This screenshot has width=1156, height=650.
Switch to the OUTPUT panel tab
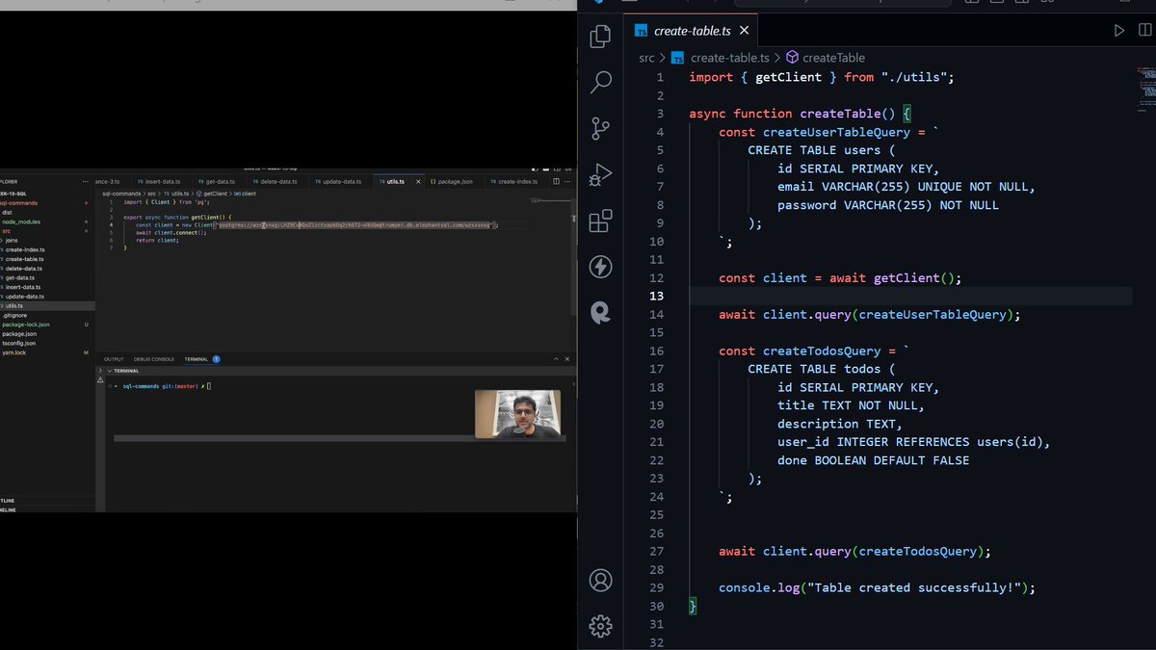pos(114,359)
